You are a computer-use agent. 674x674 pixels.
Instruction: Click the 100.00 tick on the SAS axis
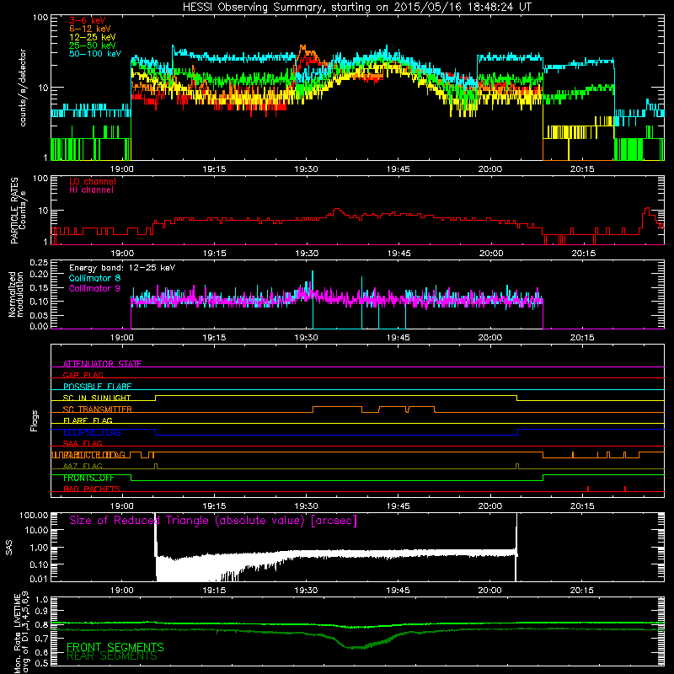tap(34, 515)
